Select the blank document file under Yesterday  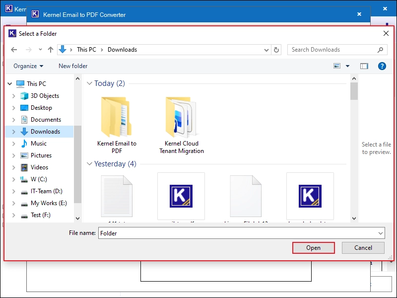[246, 196]
